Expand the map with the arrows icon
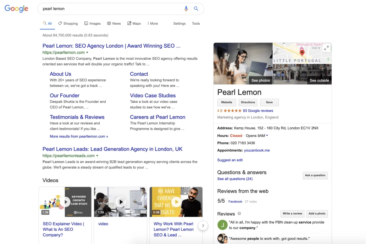This screenshot has height=244, width=366. coord(326,48)
